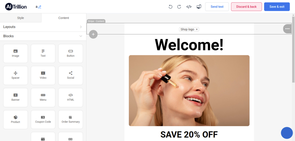The image size is (295, 141).
Task: Click the Welcome! heading text
Action: (189, 45)
